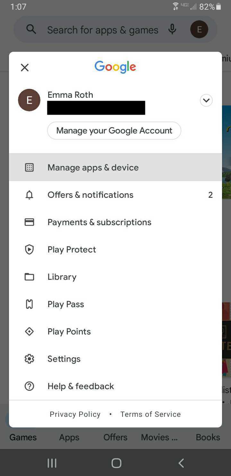Open the Play Protect shield icon
Image resolution: width=231 pixels, height=476 pixels.
click(29, 250)
